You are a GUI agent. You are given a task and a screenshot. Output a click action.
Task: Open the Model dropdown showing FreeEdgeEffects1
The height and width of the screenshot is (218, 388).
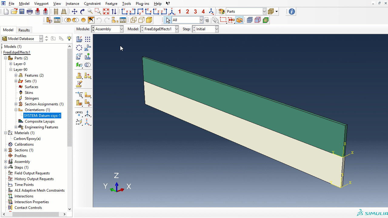[x=159, y=29]
